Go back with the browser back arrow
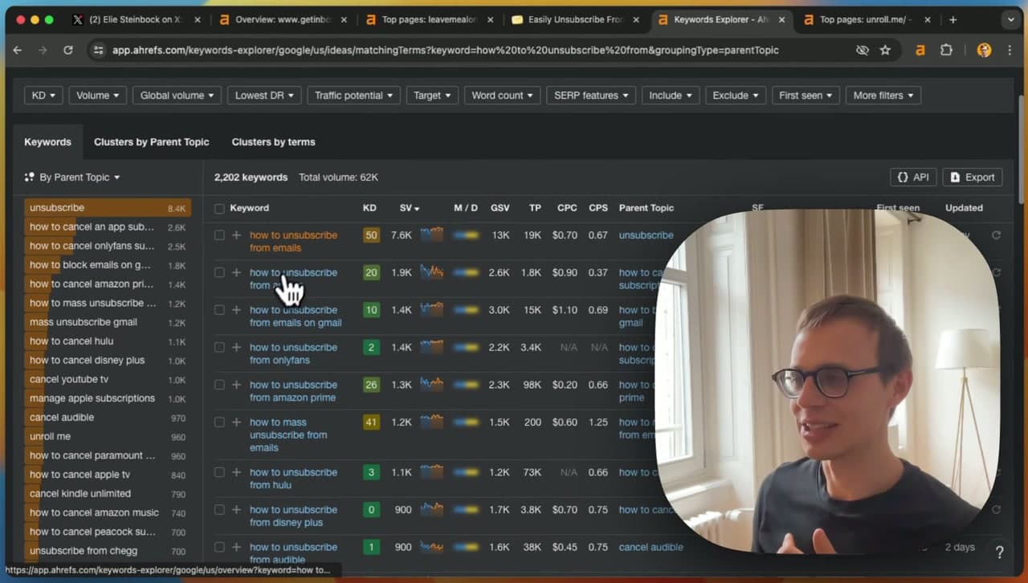1028x583 pixels. 18,50
